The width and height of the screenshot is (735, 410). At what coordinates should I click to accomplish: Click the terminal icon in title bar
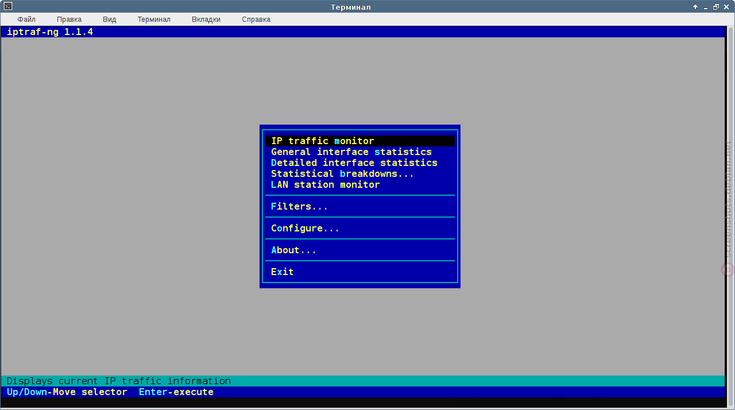7,6
